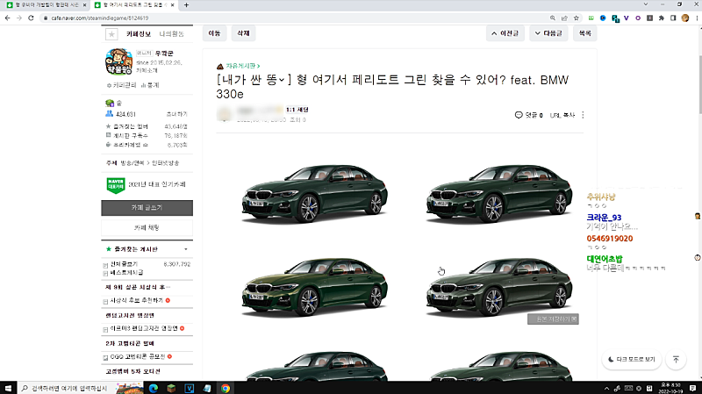Select the 카페정보 tab
Screen dimensions: 702x394
click(139, 33)
